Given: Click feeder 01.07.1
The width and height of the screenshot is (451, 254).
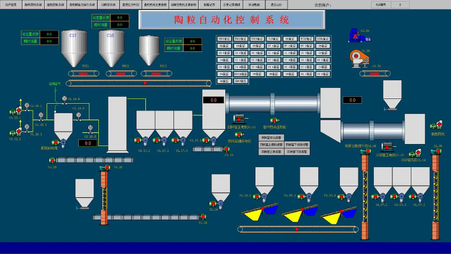Looking at the screenshot, I should pos(379,197).
